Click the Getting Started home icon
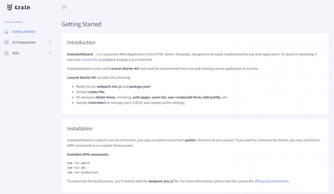334x194 pixels. coord(7,32)
